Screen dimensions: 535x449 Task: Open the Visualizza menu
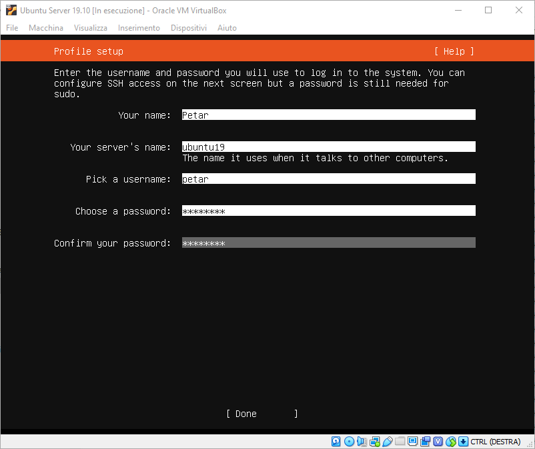(x=91, y=28)
